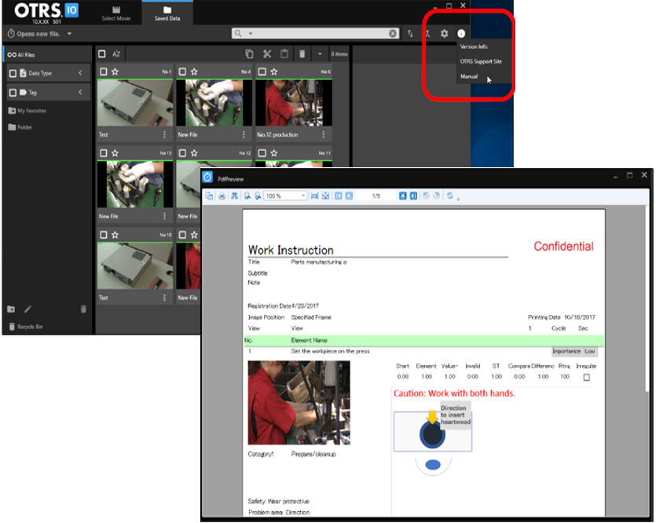
Task: Clear the search field with X
Action: coord(393,34)
